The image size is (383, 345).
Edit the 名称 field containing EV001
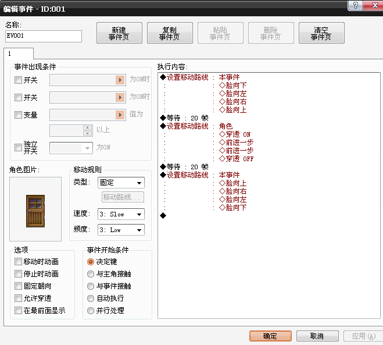click(x=44, y=36)
